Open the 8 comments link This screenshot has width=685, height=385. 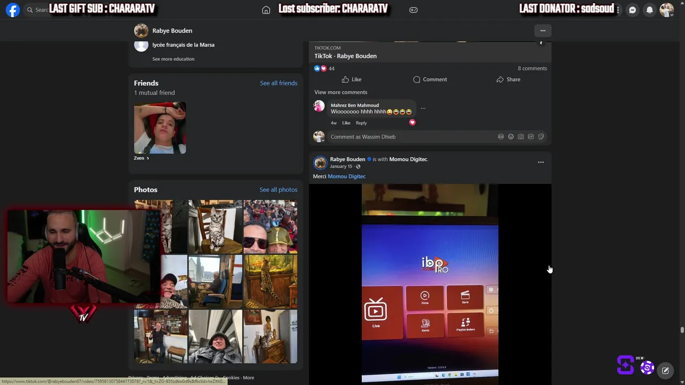[532, 68]
